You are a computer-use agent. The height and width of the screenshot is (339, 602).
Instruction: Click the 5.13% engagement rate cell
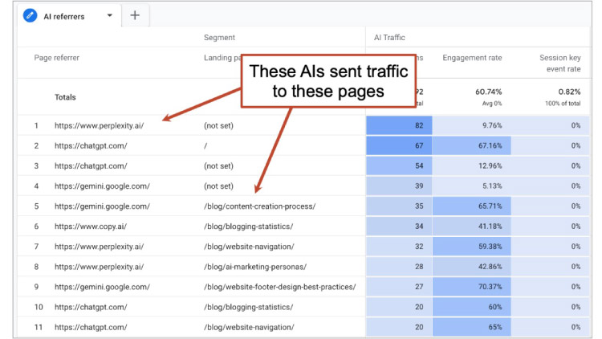tap(471, 186)
